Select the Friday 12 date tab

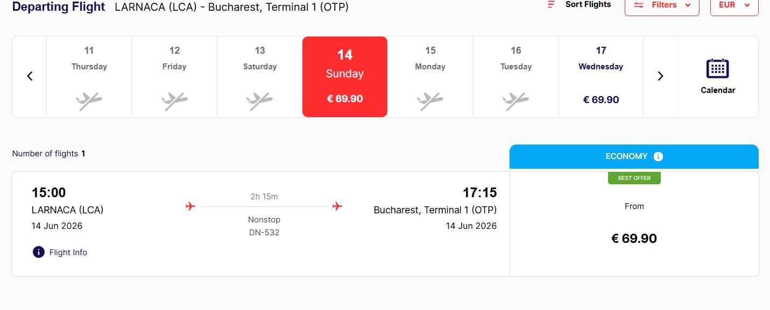174,76
